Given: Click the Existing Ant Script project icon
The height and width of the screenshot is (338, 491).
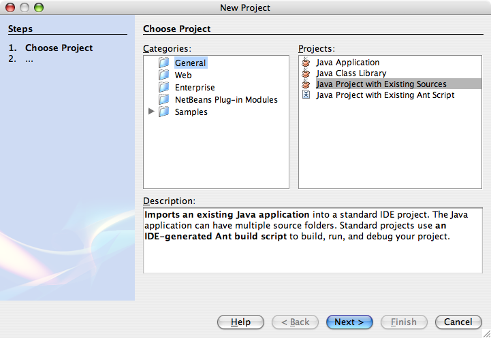Looking at the screenshot, I should pos(306,95).
